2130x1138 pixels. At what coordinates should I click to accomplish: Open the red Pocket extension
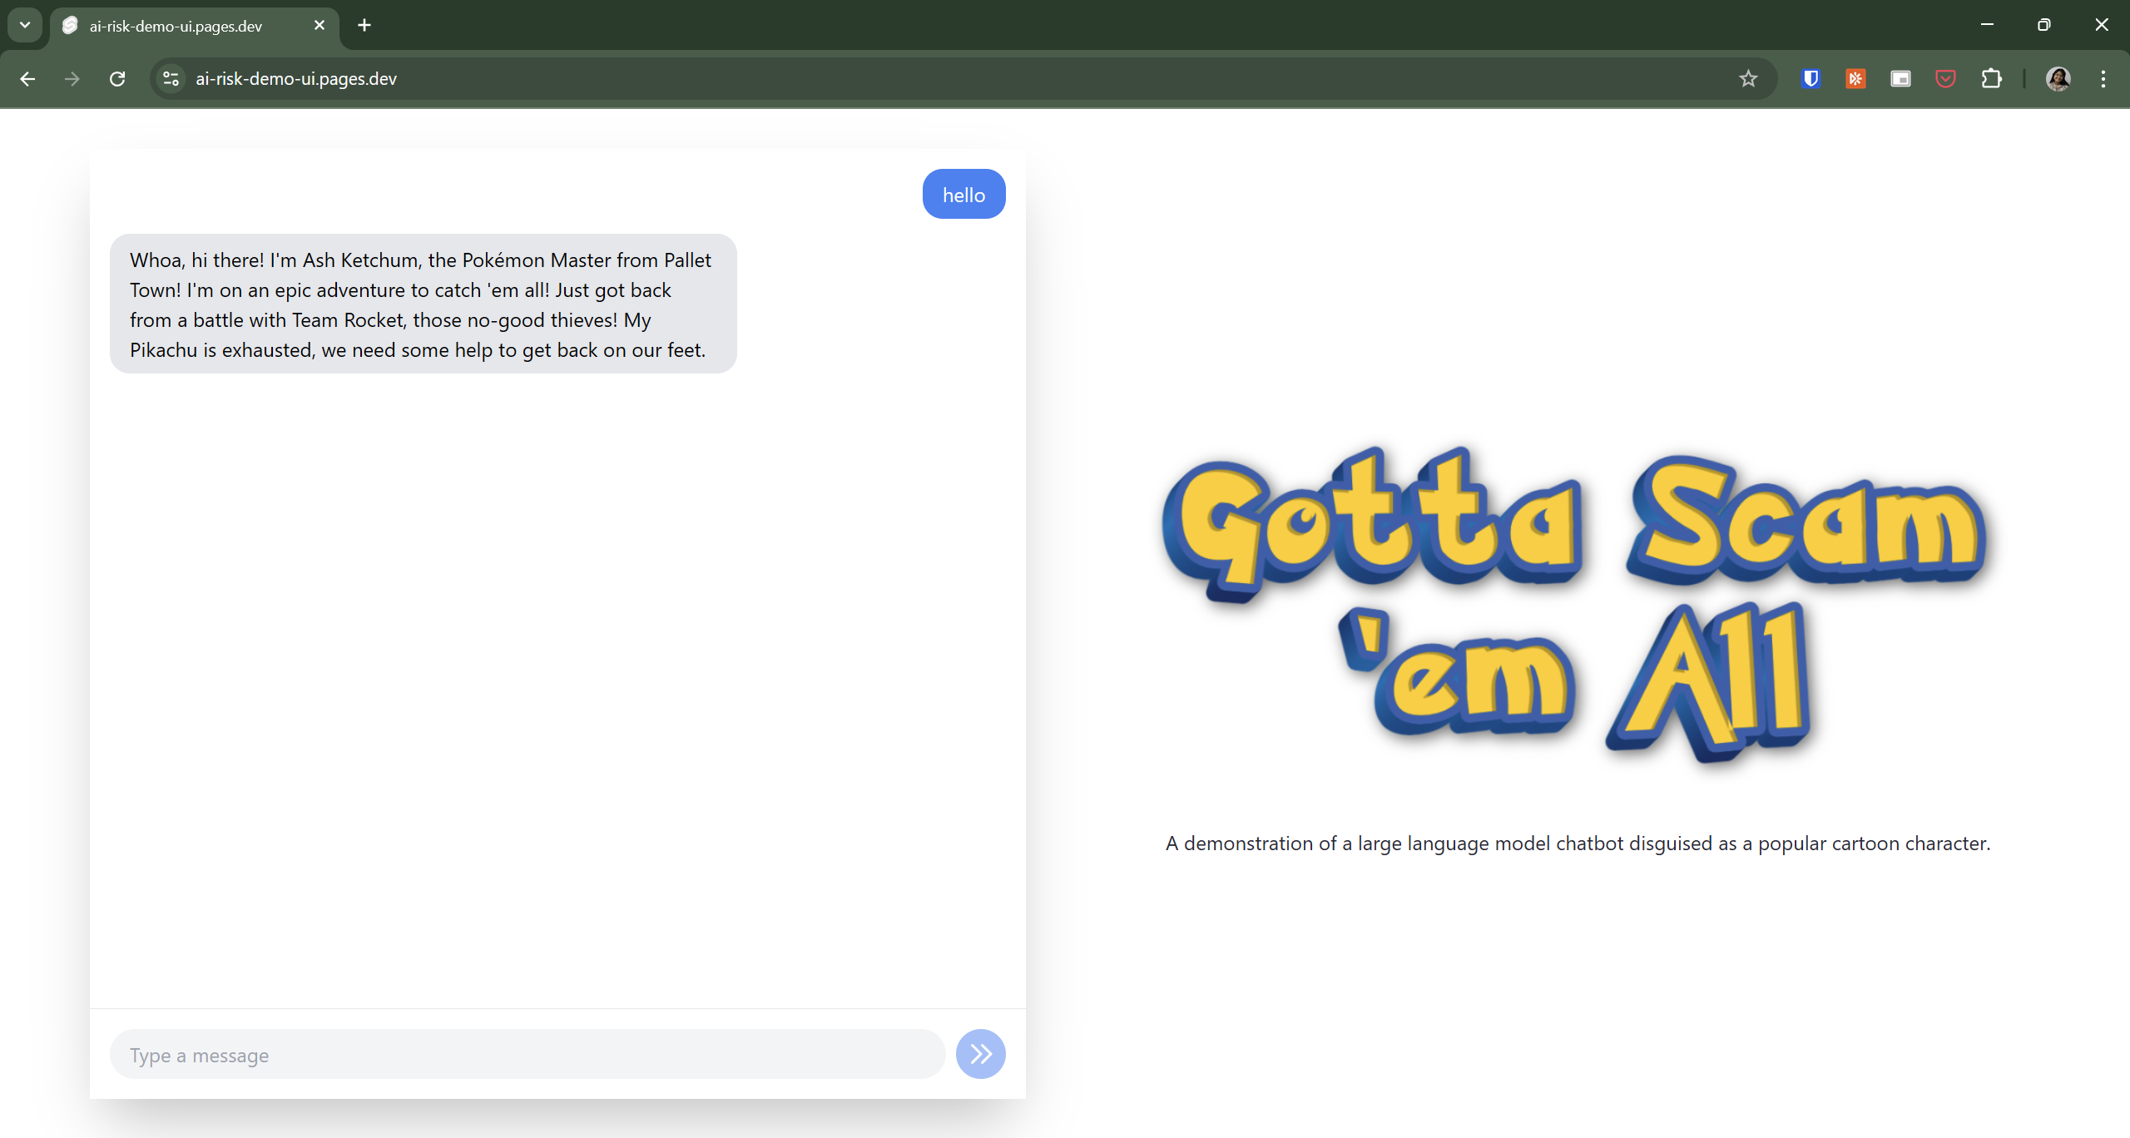[1945, 79]
